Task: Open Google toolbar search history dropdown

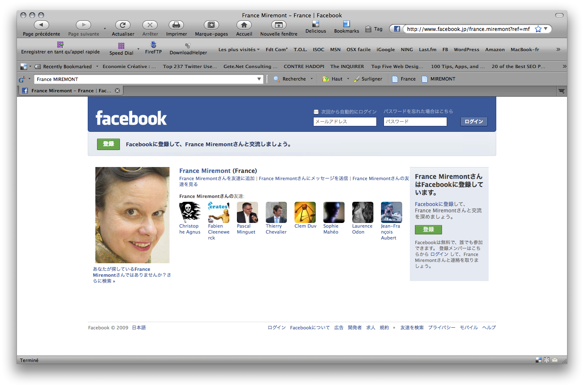Action: point(259,79)
